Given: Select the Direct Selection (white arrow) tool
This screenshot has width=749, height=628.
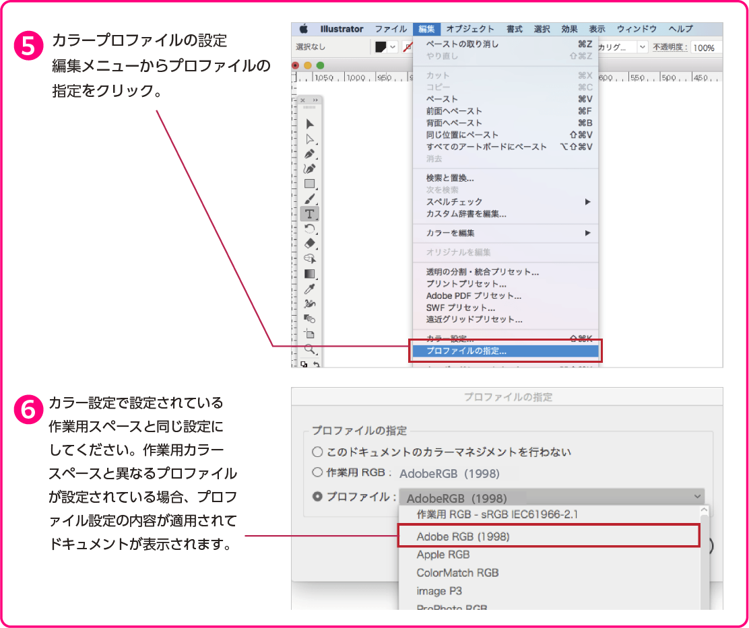Looking at the screenshot, I should [310, 139].
